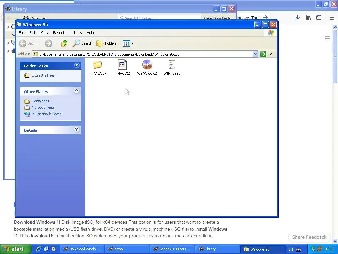This screenshot has width=338, height=254.
Task: Open the Help menu
Action: pos(90,33)
